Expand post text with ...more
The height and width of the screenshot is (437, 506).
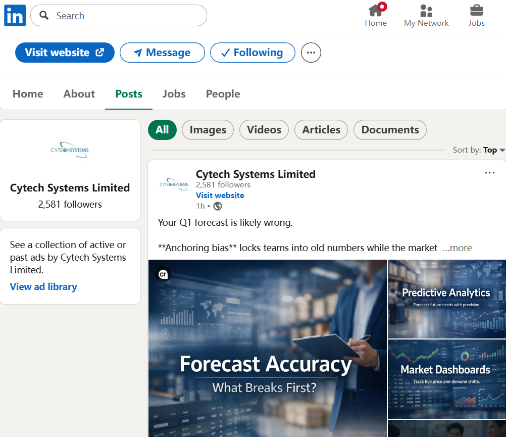tap(457, 248)
